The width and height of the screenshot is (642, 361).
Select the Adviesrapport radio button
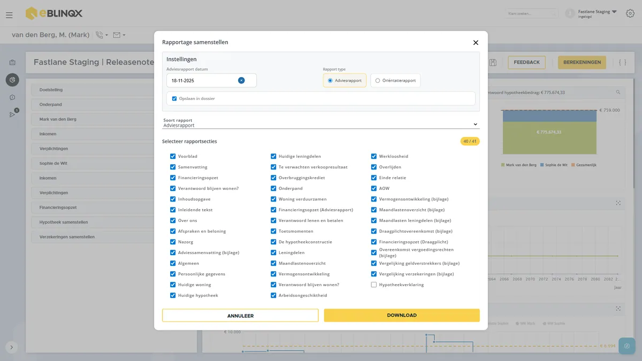330,81
